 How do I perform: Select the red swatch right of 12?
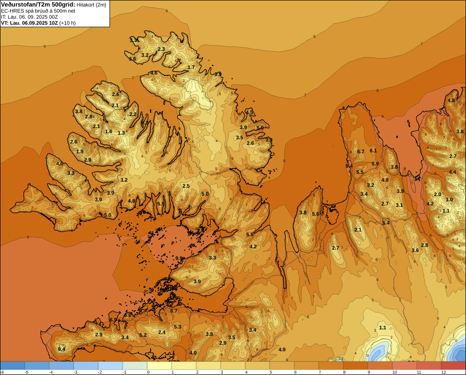point(453,366)
